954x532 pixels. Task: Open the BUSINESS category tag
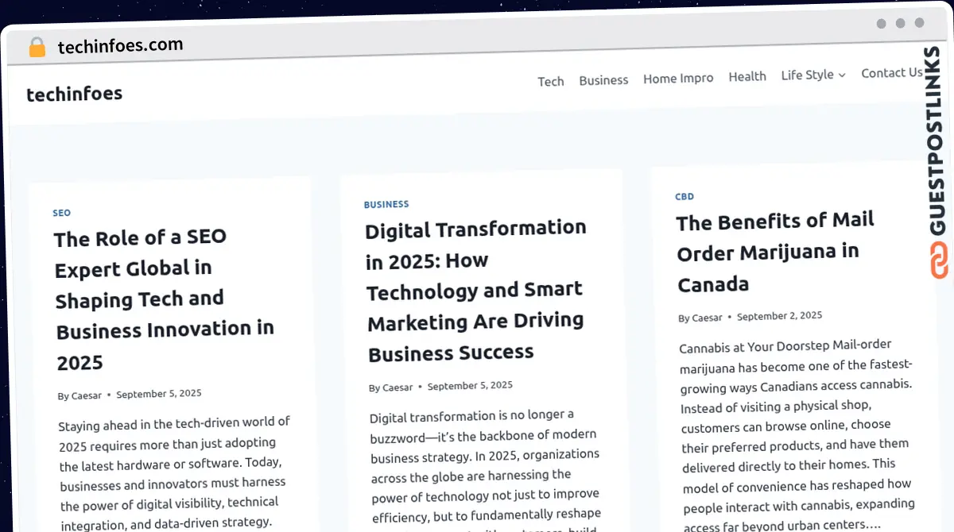click(x=386, y=204)
